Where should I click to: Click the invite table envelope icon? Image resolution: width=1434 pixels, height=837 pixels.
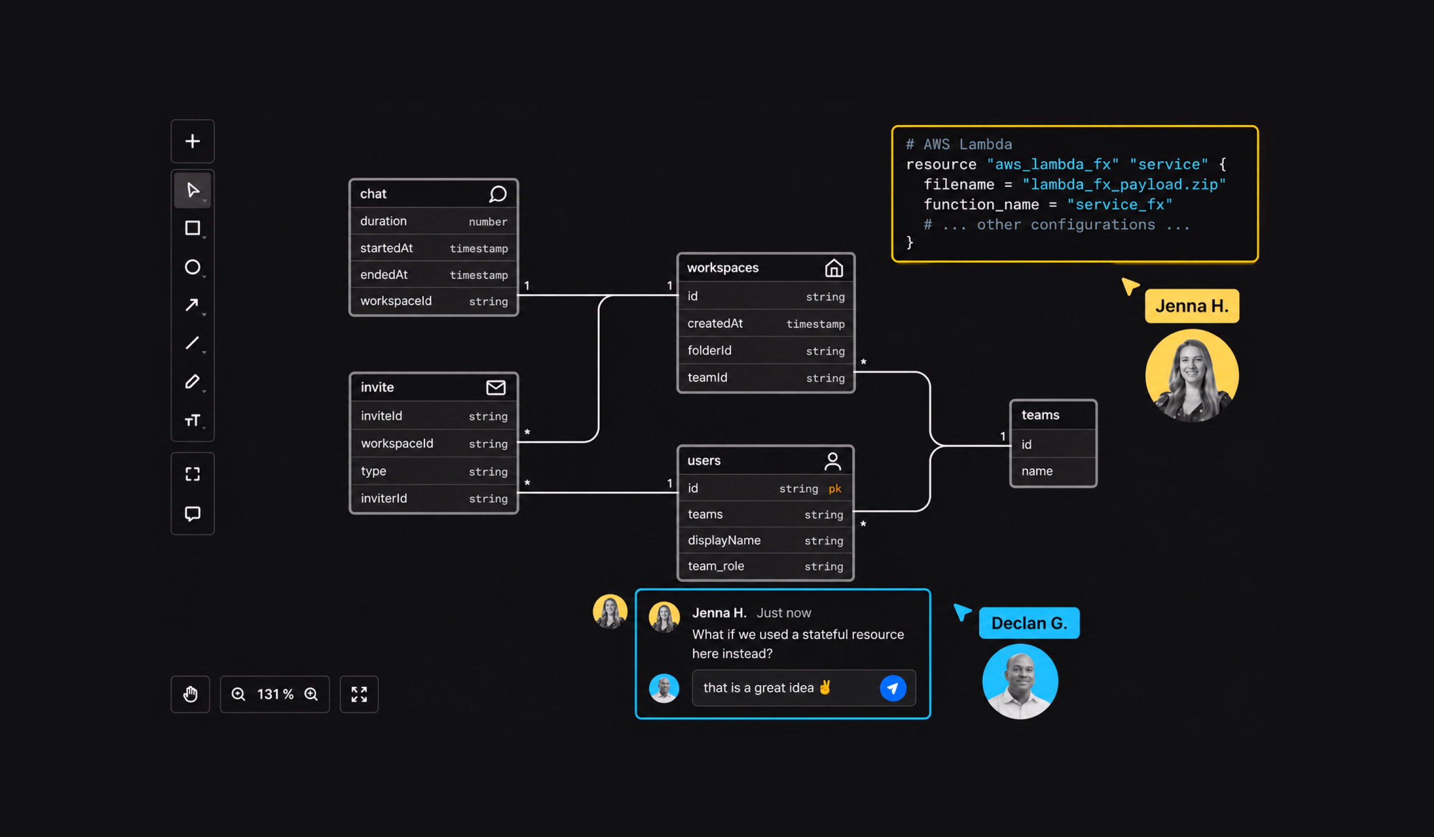click(x=495, y=388)
